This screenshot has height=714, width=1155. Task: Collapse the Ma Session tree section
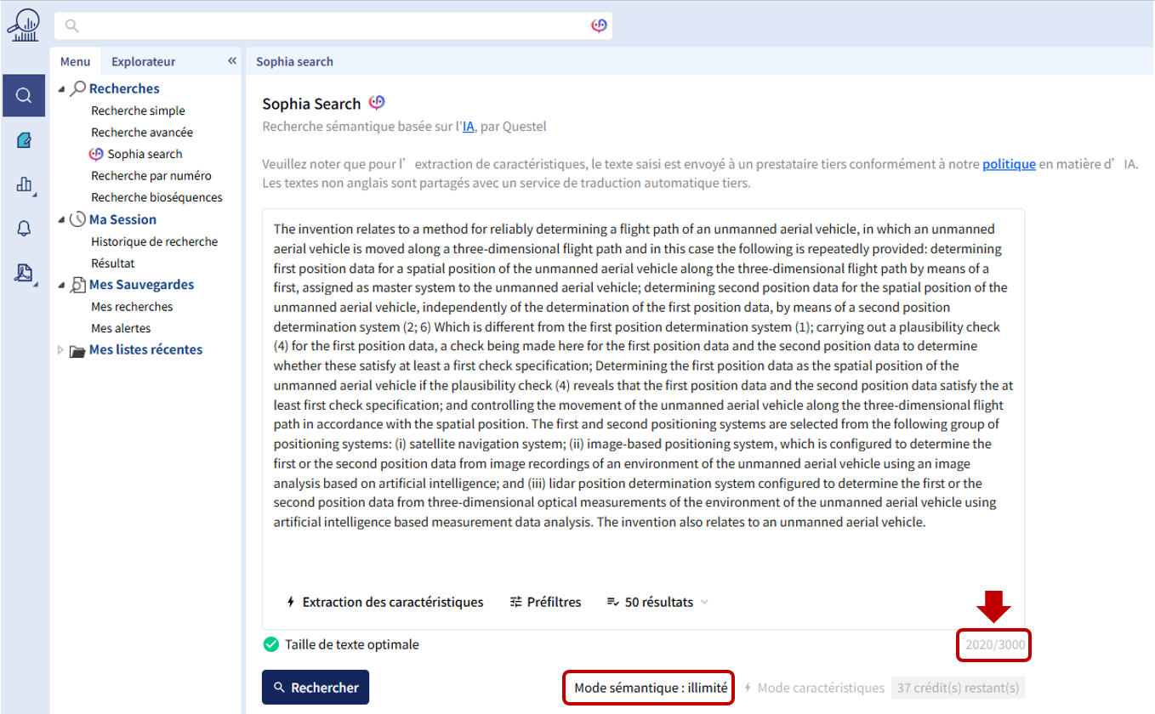coord(61,219)
